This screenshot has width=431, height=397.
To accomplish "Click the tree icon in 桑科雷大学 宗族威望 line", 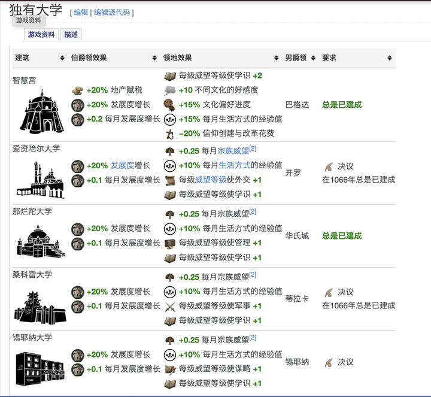I will coord(170,277).
